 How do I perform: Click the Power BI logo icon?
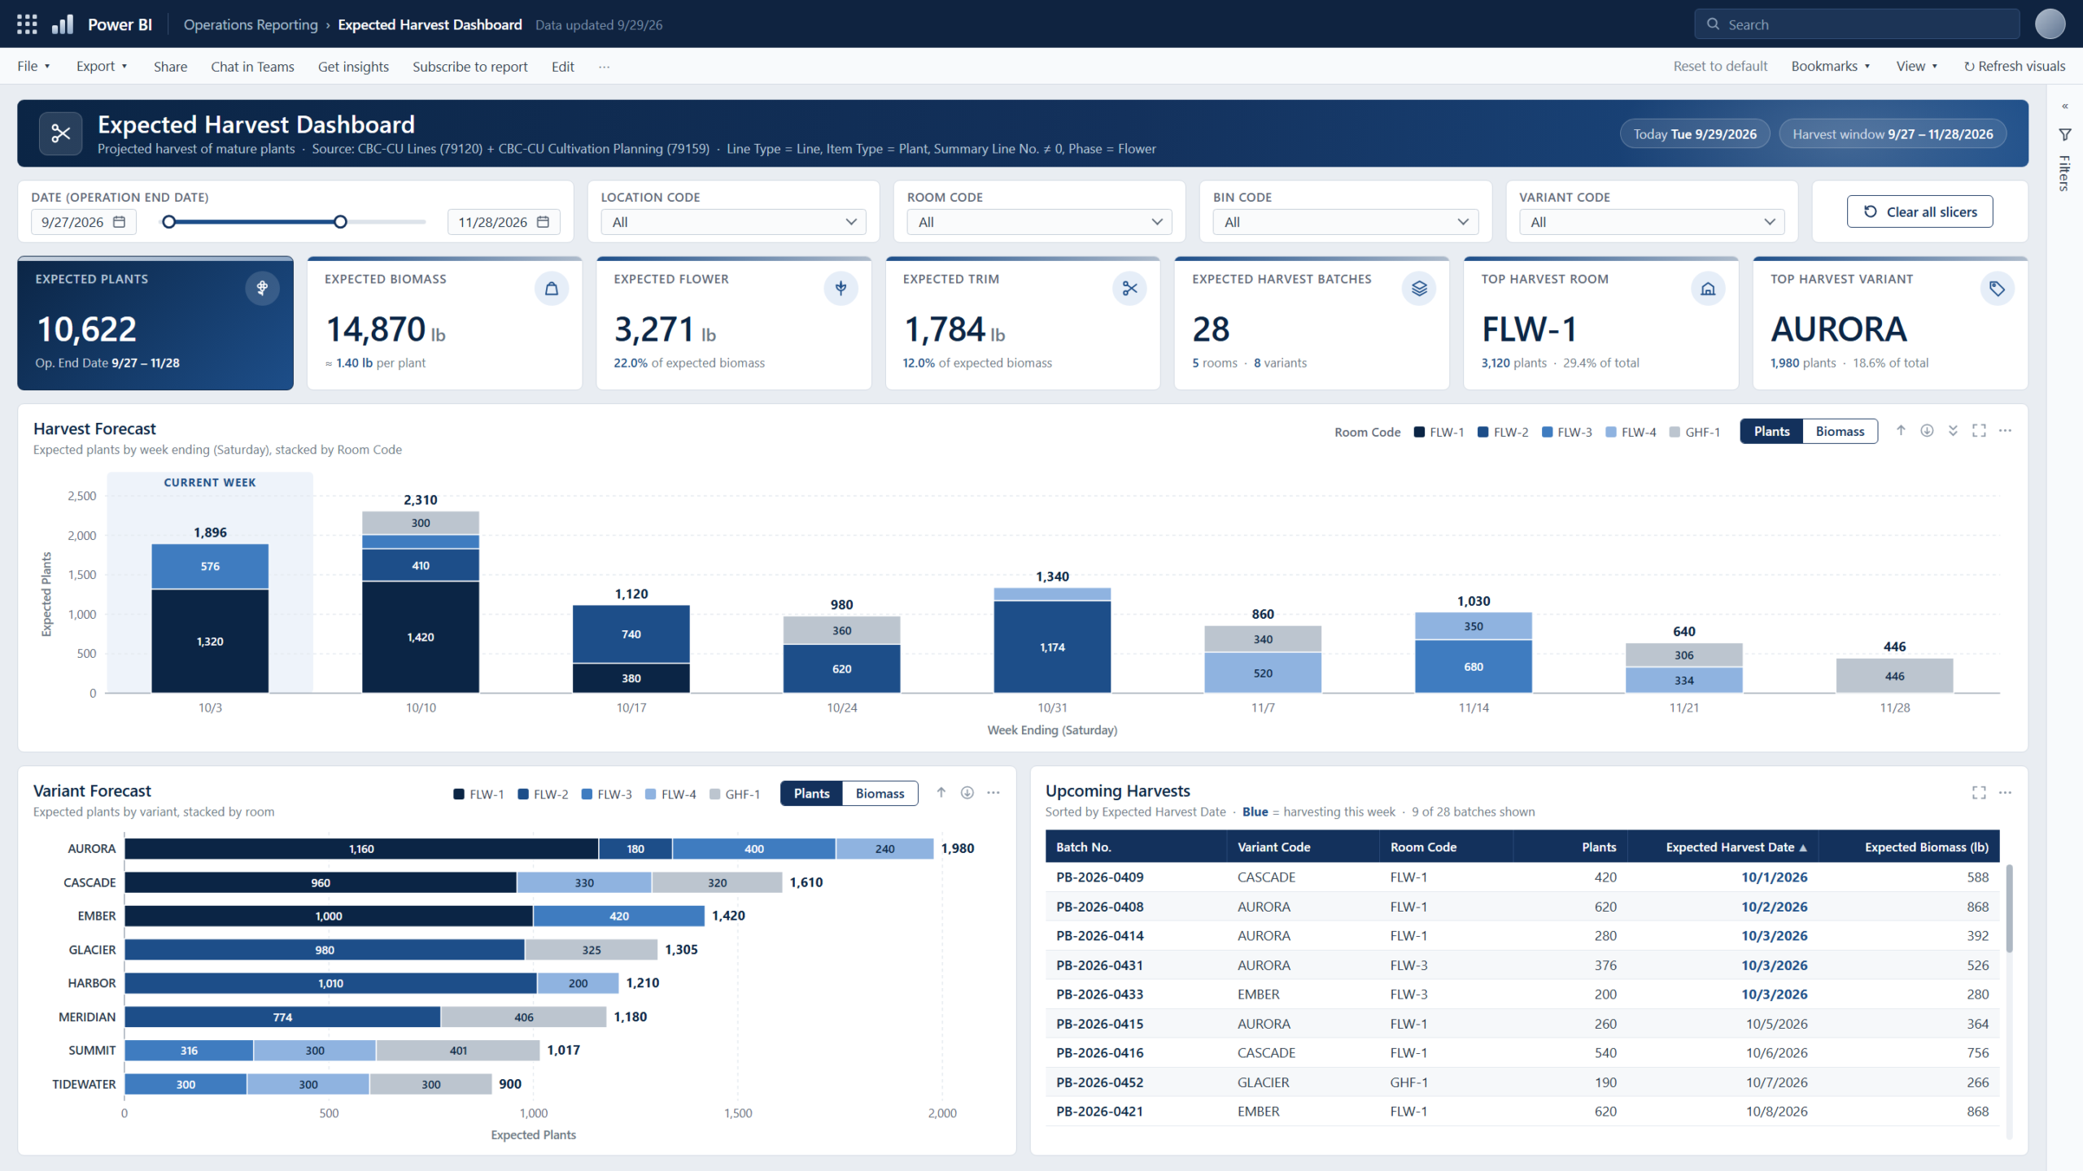63,24
